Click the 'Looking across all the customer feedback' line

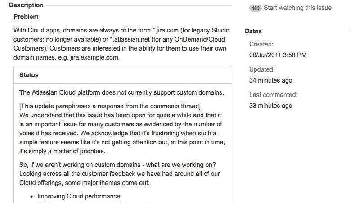[x=119, y=174]
